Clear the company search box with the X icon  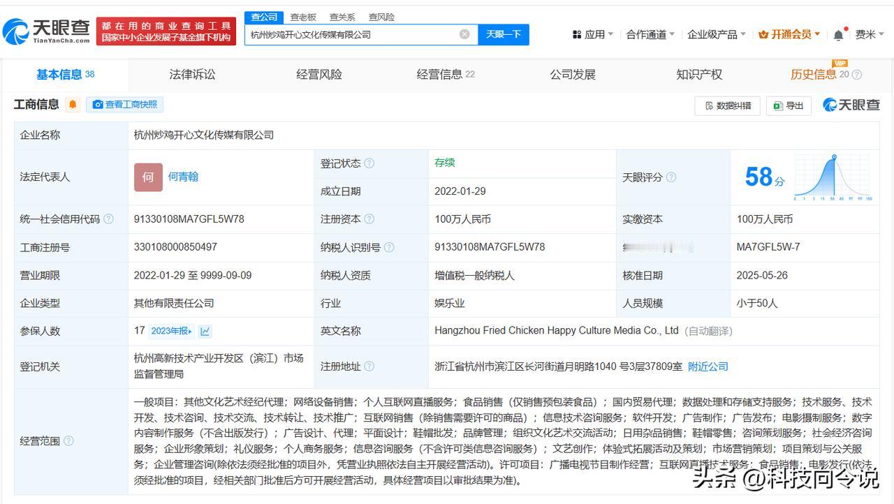coord(464,34)
